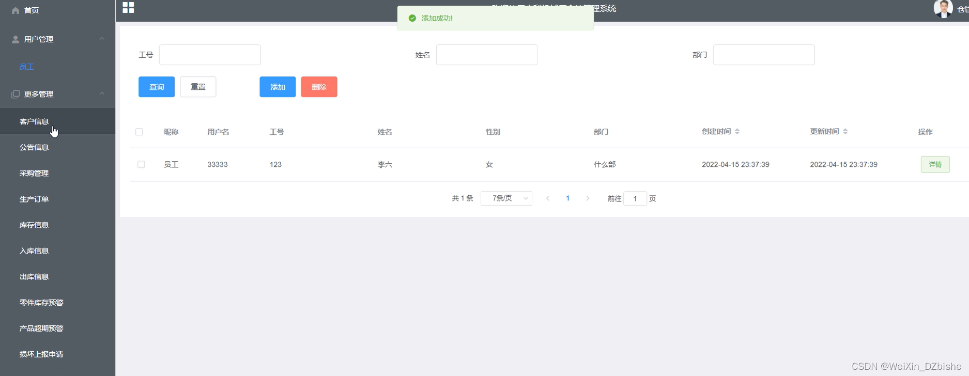The width and height of the screenshot is (969, 376).
Task: Click the 更新时间 column header
Action: tap(824, 132)
